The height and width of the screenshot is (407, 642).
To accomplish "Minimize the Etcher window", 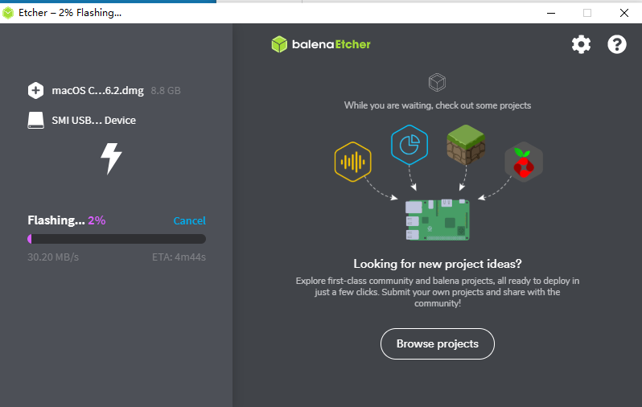I will 551,13.
